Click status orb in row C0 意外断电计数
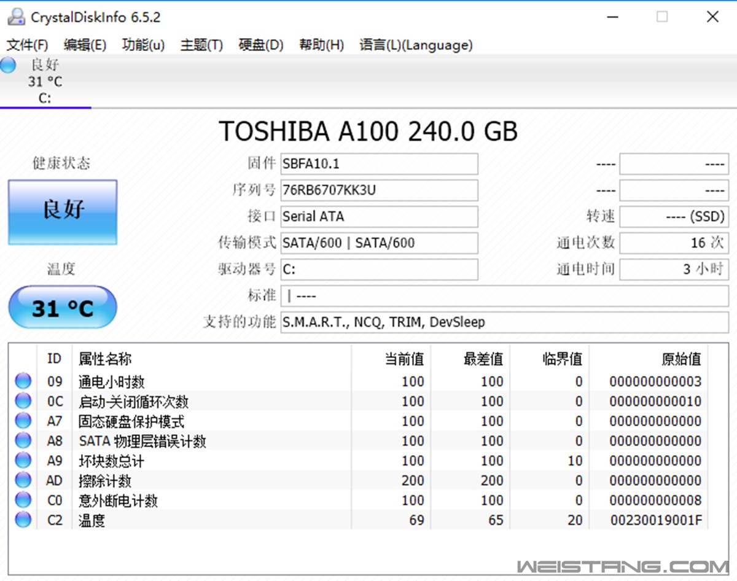 pyautogui.click(x=23, y=500)
